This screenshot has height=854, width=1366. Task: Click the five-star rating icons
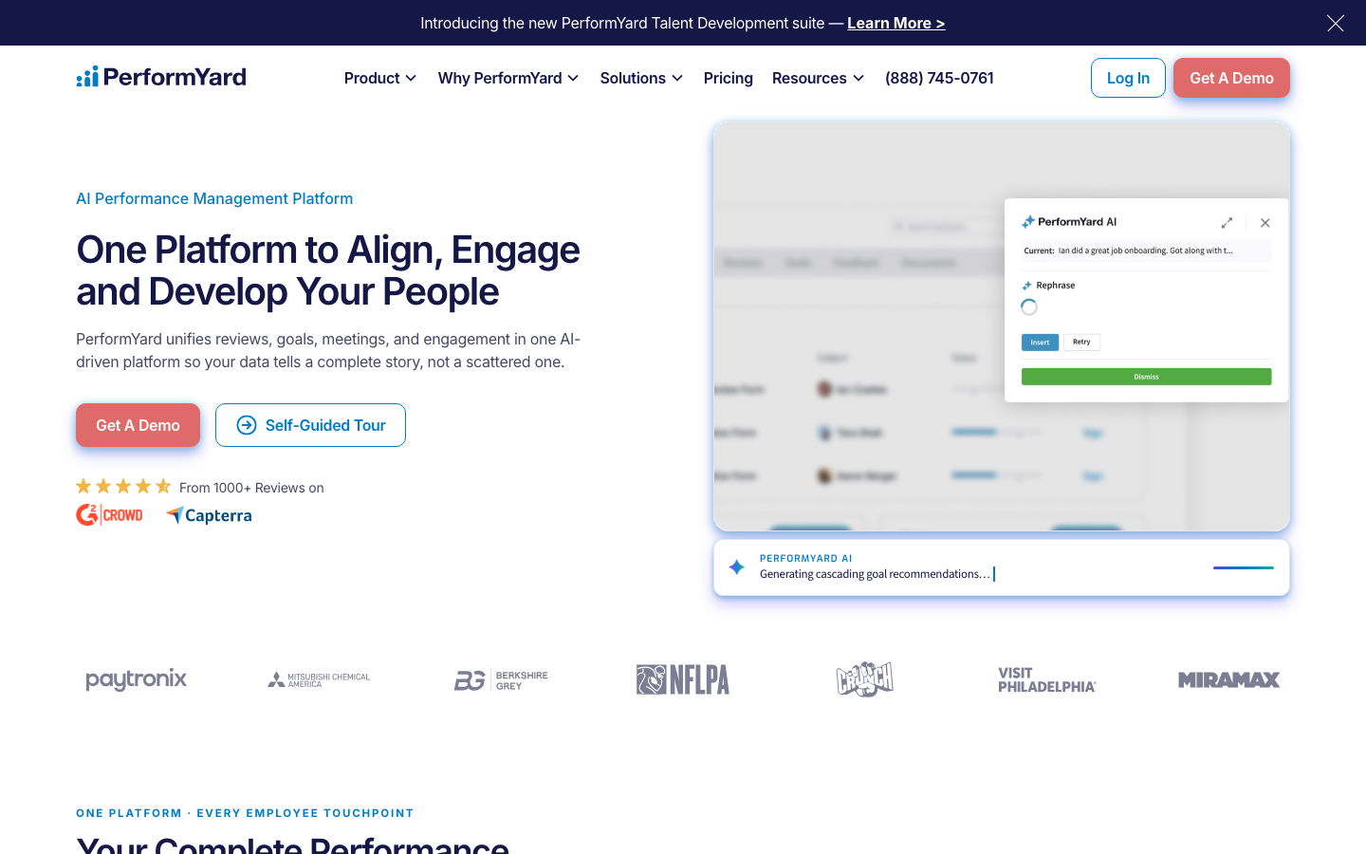[123, 487]
